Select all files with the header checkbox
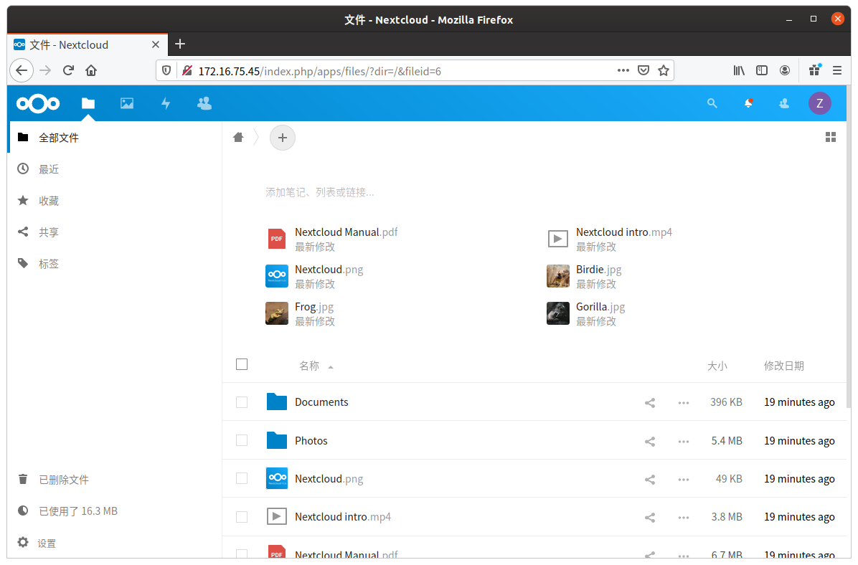Viewport: 858px width, 565px height. (x=242, y=364)
